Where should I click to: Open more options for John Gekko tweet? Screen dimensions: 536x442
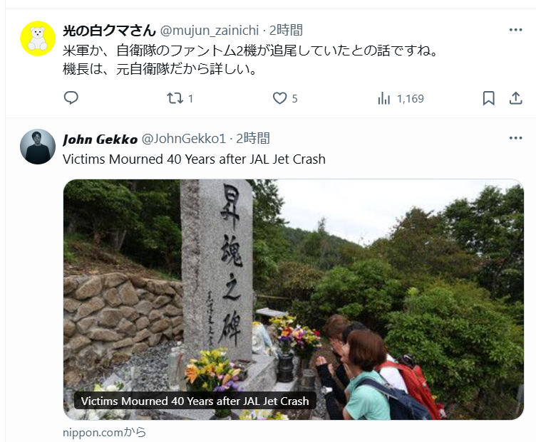coord(515,138)
